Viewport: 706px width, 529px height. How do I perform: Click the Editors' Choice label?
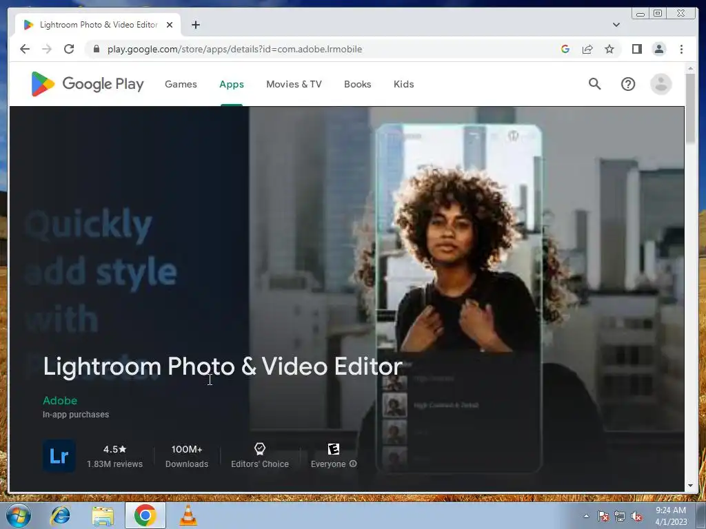click(x=260, y=464)
